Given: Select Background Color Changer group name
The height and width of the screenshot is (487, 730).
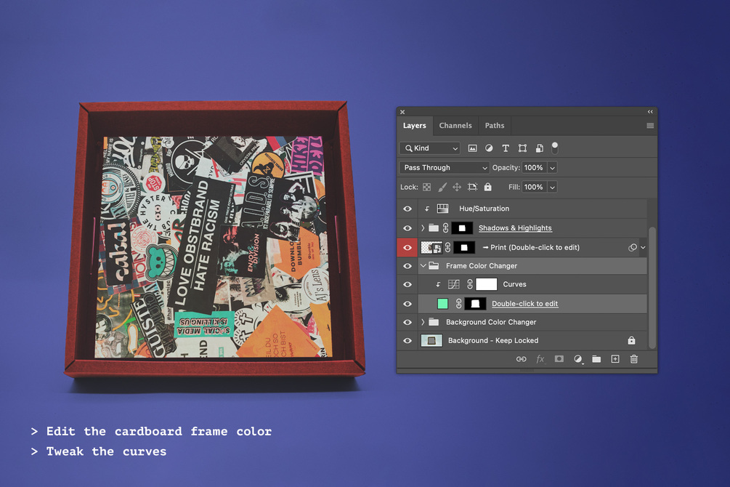Looking at the screenshot, I should [x=491, y=322].
